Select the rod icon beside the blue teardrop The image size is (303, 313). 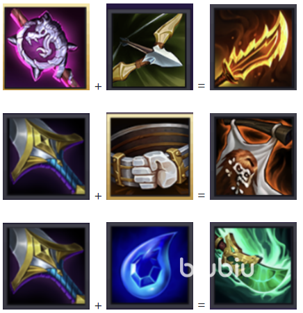46,266
